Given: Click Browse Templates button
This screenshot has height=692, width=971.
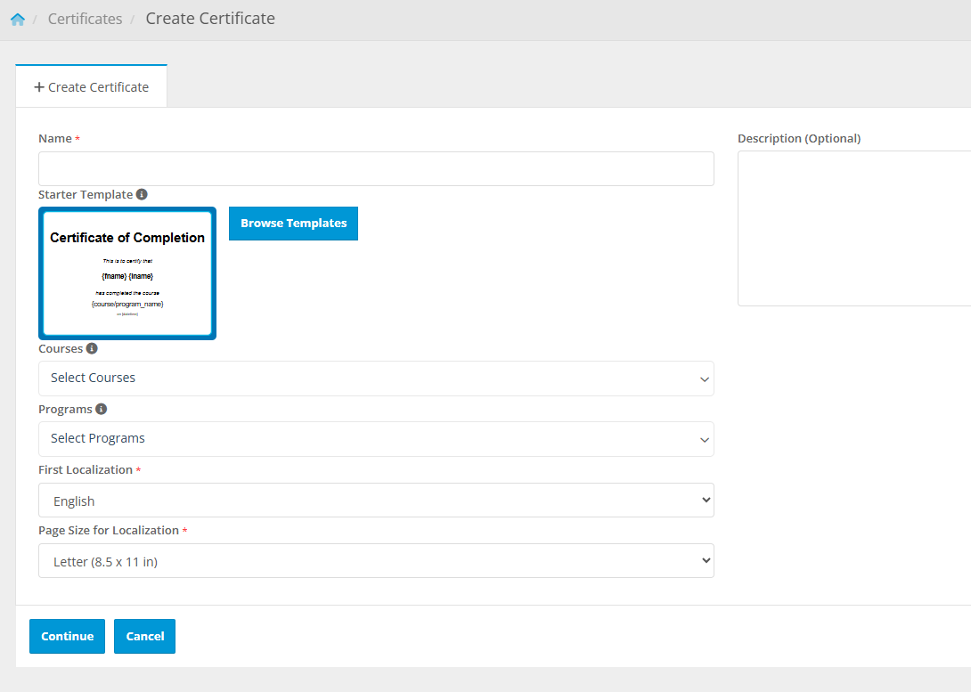Looking at the screenshot, I should pyautogui.click(x=294, y=224).
